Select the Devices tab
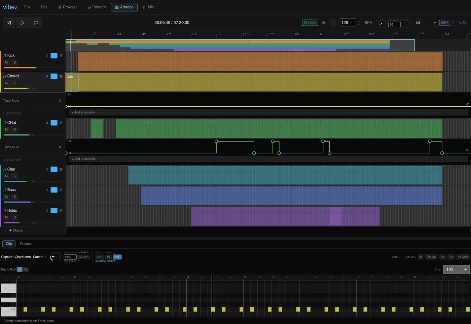This screenshot has width=471, height=324. click(x=26, y=244)
